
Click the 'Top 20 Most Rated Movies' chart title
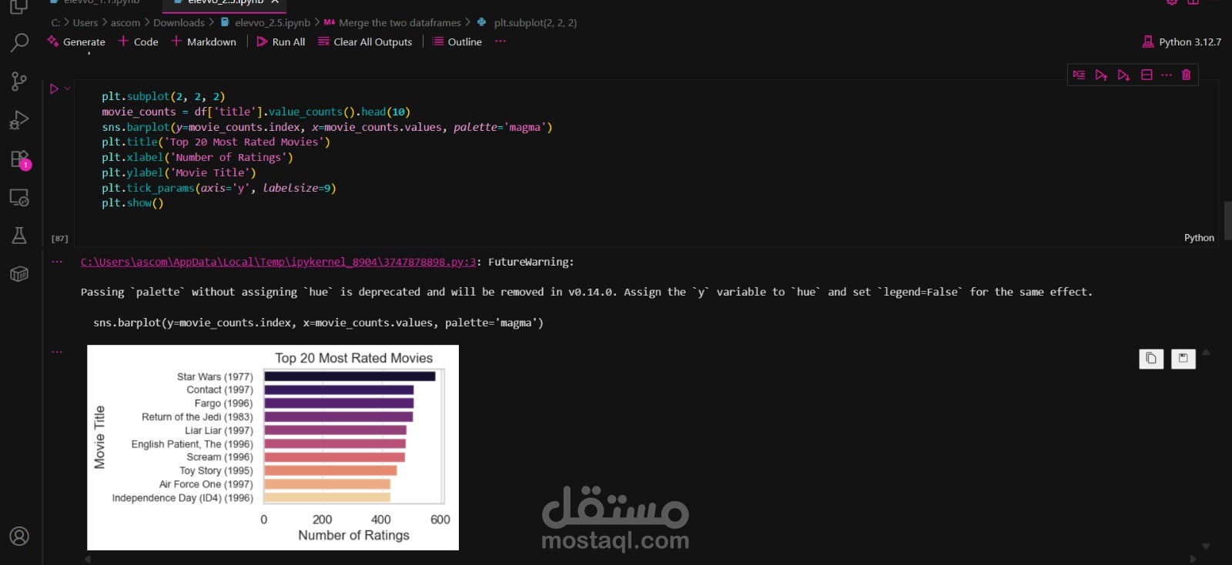coord(354,358)
